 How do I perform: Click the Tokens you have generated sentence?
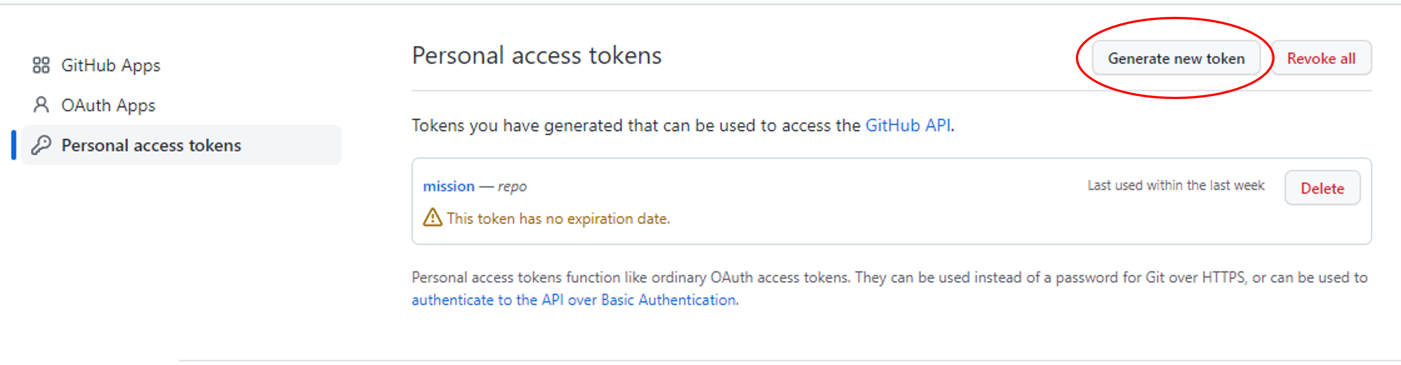tap(636, 125)
